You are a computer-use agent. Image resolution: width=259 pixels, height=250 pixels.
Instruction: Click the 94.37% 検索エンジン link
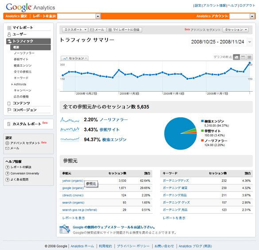(114, 140)
